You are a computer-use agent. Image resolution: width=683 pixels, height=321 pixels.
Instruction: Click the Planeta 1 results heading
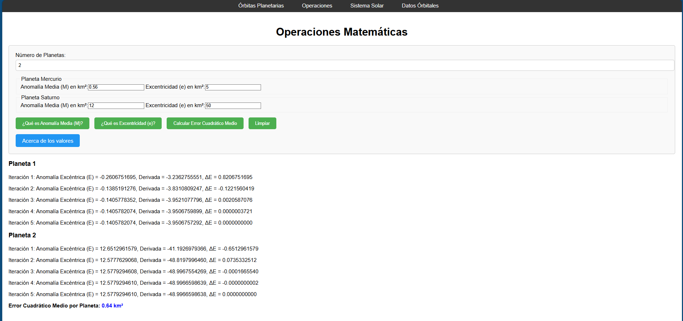pyautogui.click(x=22, y=164)
